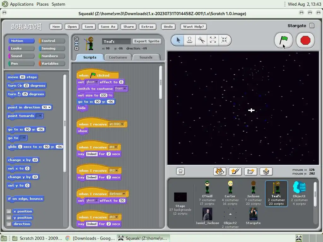Open Variables blocks category
Screen dimensions: 323x242
(x=52, y=63)
